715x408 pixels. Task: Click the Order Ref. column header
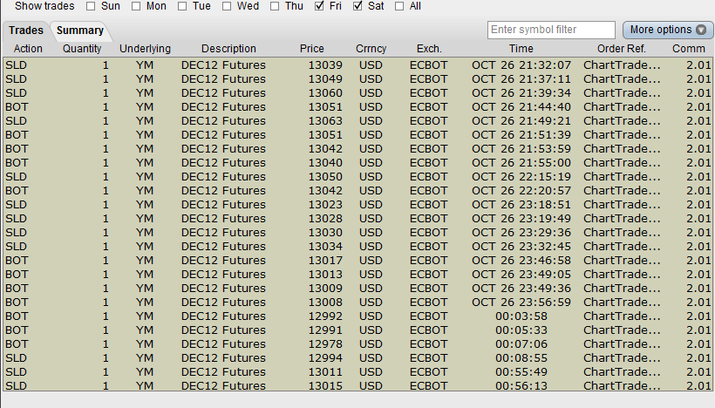[x=622, y=49]
